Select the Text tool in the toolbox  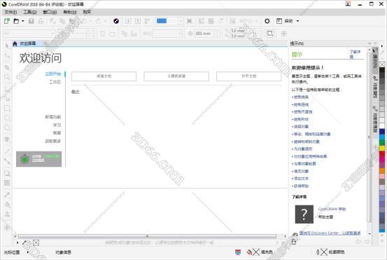pos(7,140)
